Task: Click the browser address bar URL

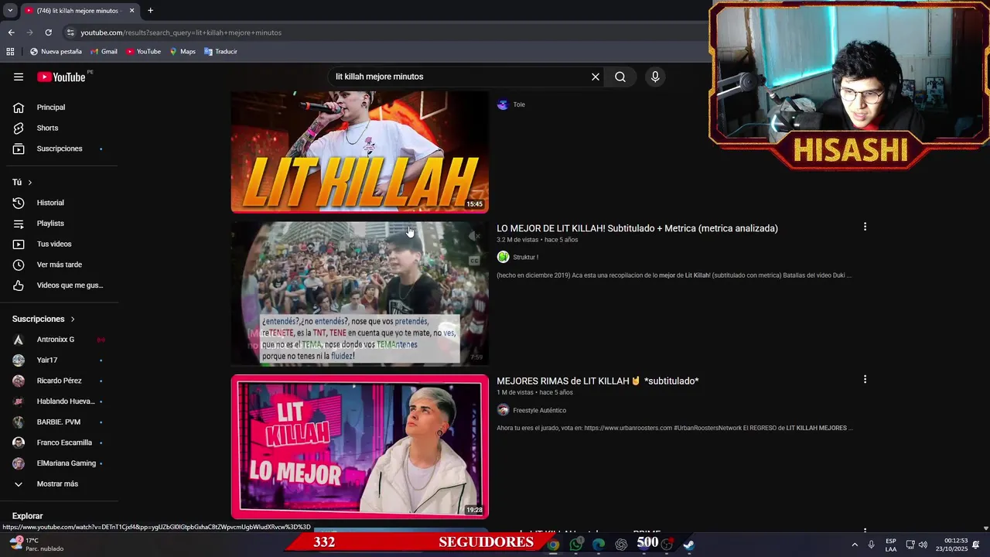Action: click(x=181, y=32)
